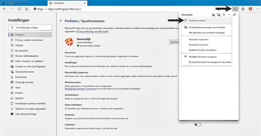
Task: Add current page to favorites star-plus icon
Action: point(213,15)
